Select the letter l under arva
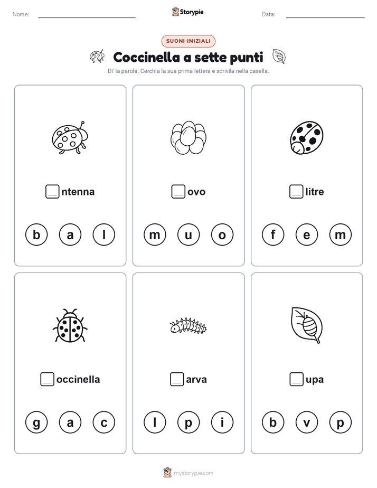Screen dimensions: 377x488 [155, 423]
